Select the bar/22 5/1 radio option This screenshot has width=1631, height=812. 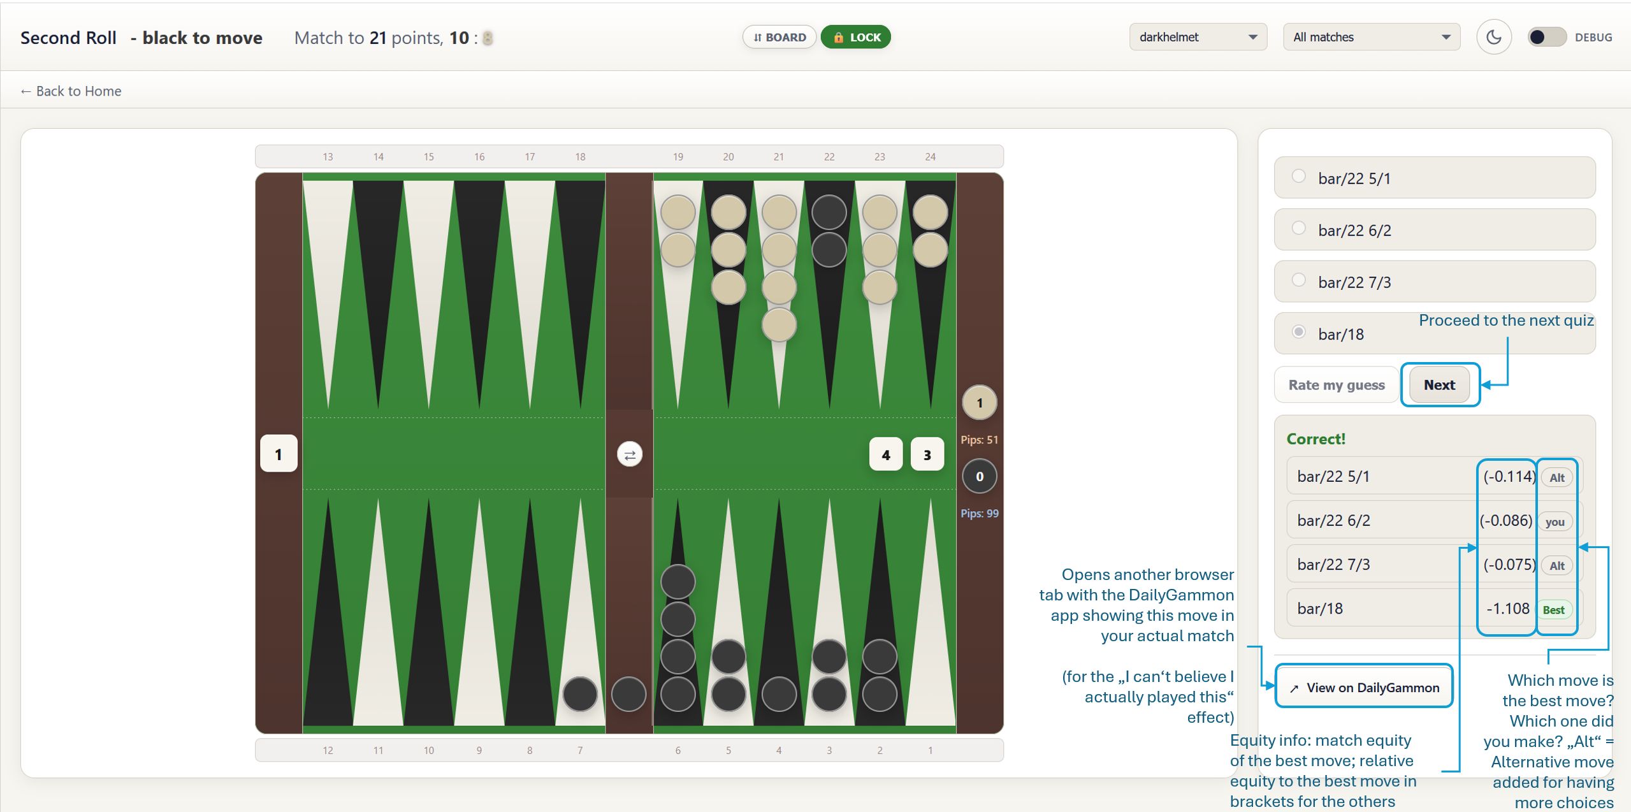[x=1298, y=177]
